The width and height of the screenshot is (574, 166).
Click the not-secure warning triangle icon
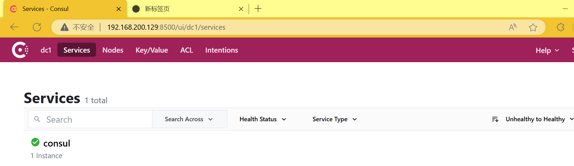pos(64,27)
